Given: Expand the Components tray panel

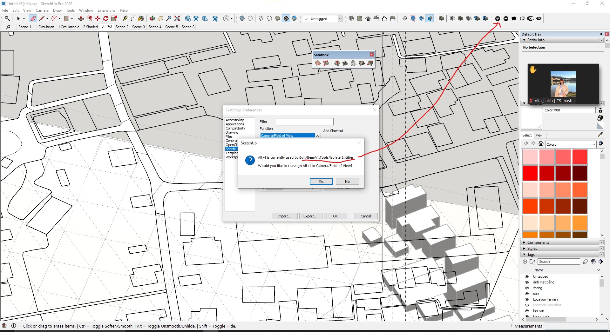Looking at the screenshot, I should point(524,242).
